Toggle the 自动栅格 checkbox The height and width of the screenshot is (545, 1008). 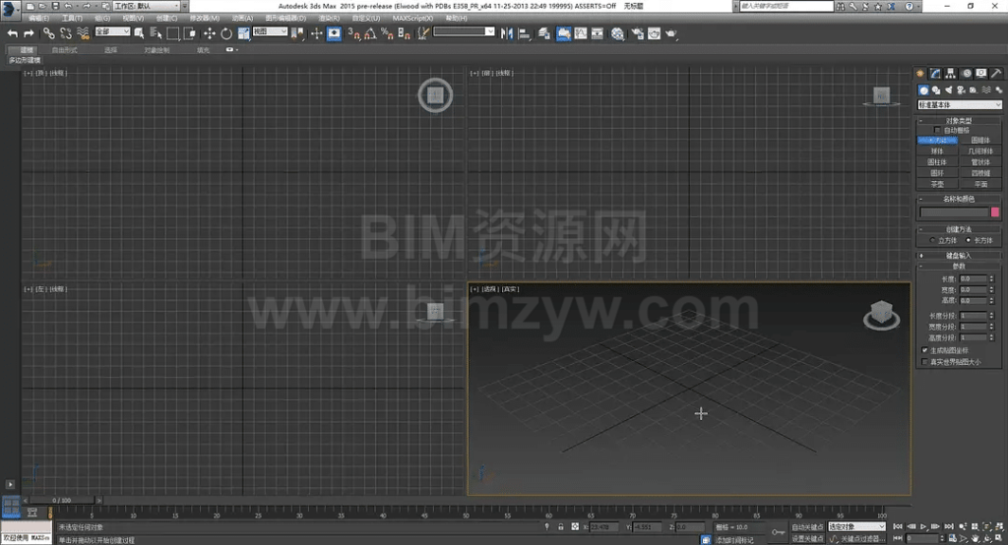(x=937, y=130)
